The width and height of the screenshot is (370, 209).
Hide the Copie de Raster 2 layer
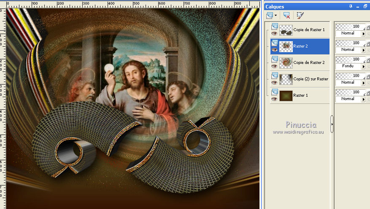tap(274, 66)
